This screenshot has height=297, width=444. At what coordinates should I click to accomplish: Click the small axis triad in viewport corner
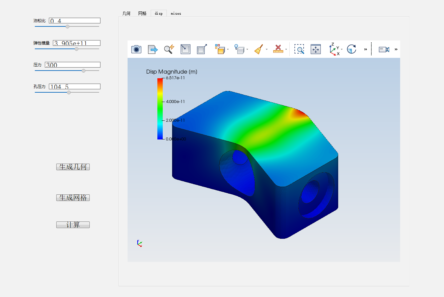click(x=140, y=243)
